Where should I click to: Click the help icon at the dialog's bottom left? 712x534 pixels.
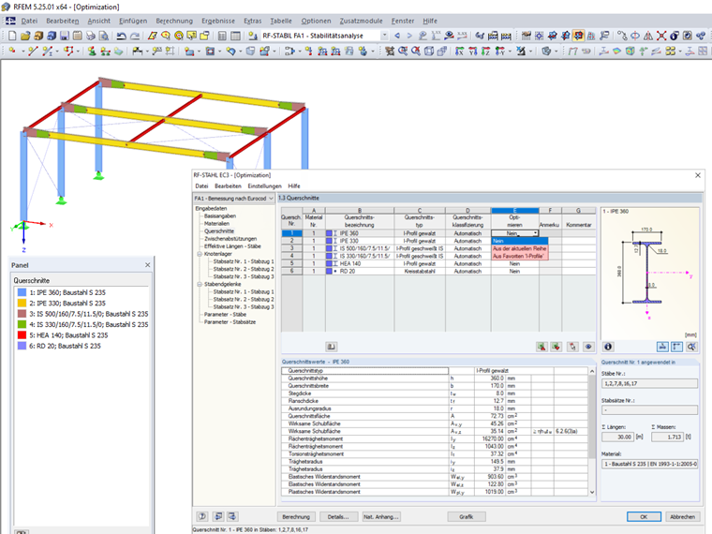[202, 516]
